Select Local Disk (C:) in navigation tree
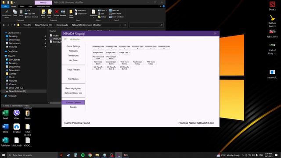Viewport: 281px width, 158px height. tap(16, 88)
